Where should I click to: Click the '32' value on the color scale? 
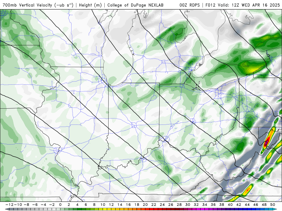coord(196,205)
